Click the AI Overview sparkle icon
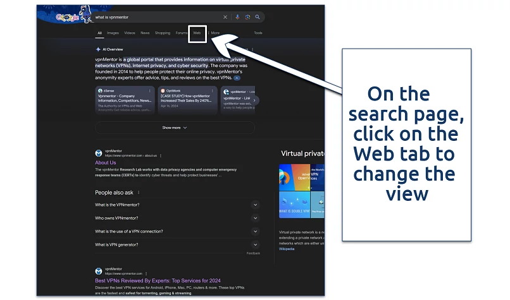Screen dimensions: 510x300 point(98,49)
